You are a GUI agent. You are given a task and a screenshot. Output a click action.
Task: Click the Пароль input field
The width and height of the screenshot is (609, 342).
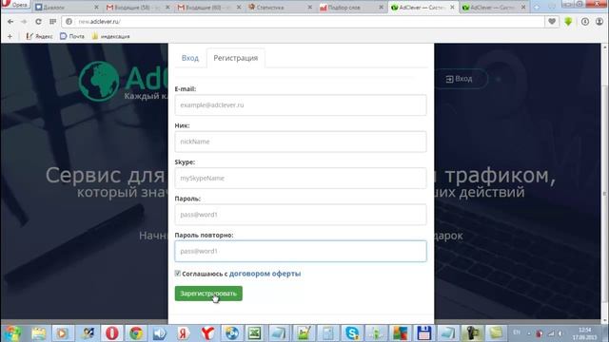click(x=301, y=215)
